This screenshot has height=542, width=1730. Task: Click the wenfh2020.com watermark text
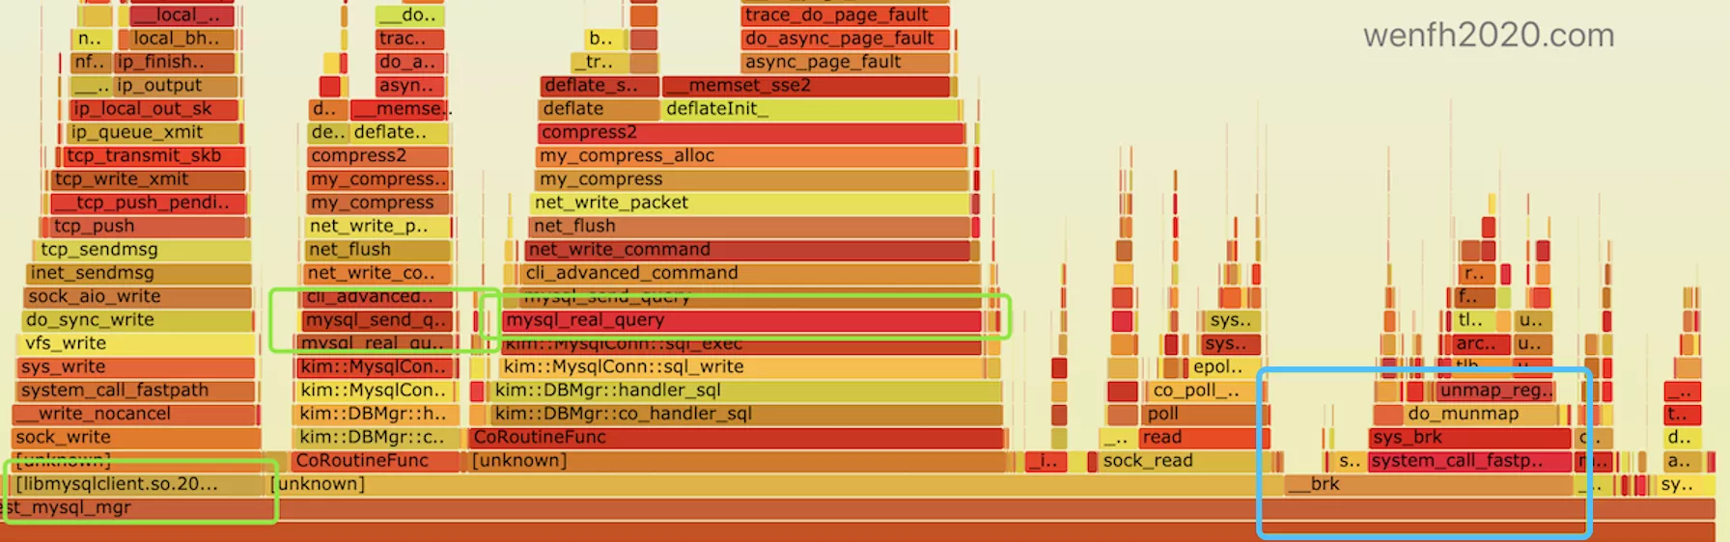[1488, 36]
